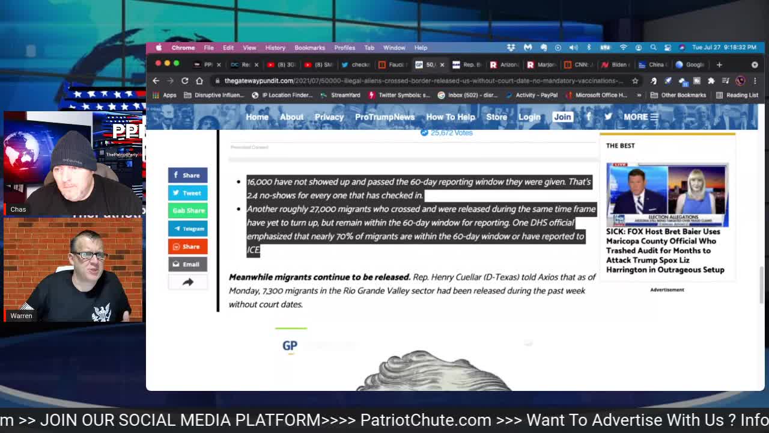Open the History menu

[275, 48]
